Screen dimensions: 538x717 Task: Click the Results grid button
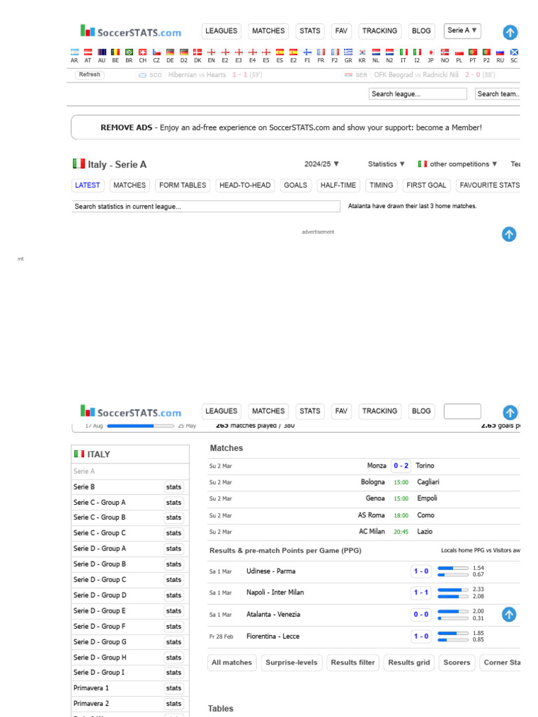409,662
